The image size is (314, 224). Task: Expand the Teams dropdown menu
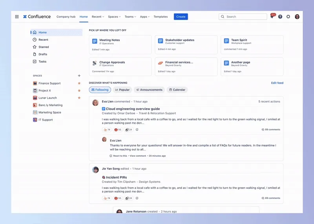coord(130,16)
